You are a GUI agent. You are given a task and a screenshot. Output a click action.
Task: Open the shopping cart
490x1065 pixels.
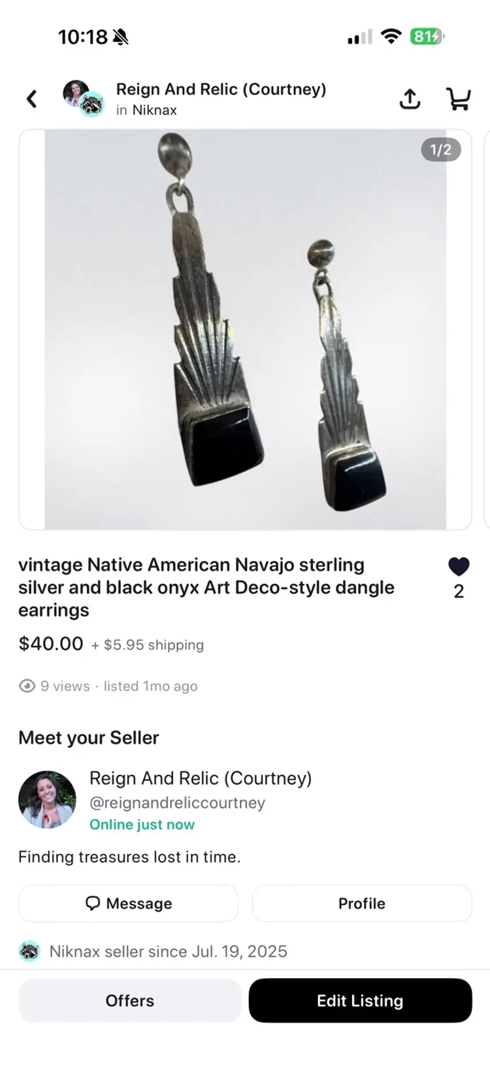458,99
